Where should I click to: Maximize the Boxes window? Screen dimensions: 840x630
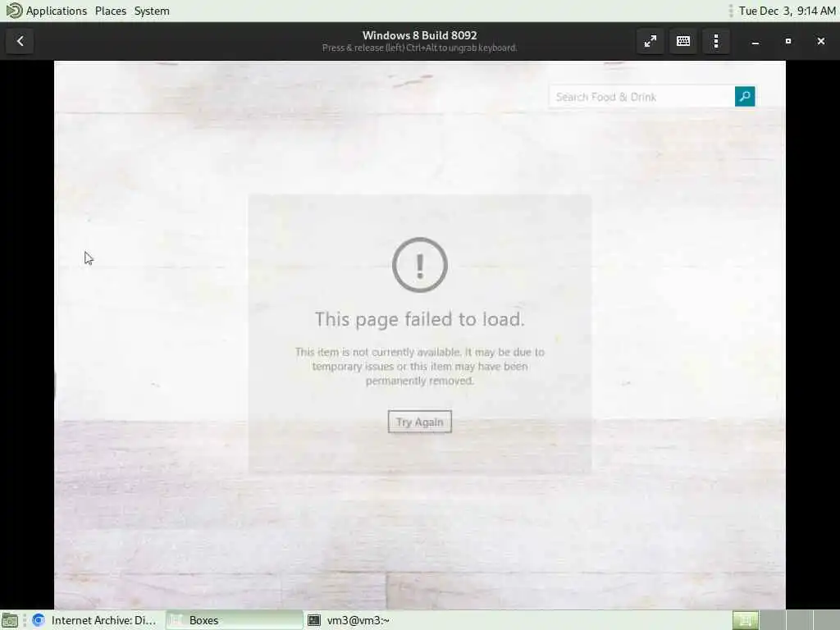pyautogui.click(x=788, y=41)
